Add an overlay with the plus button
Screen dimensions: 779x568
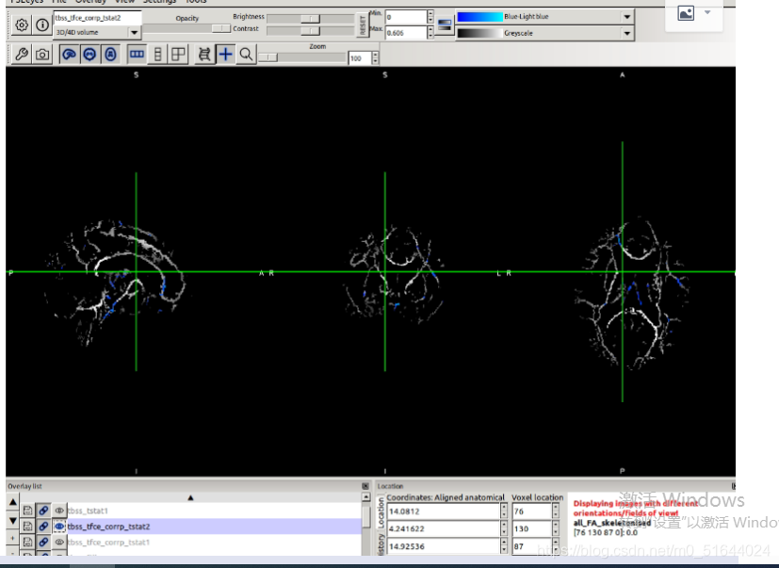tap(13, 539)
